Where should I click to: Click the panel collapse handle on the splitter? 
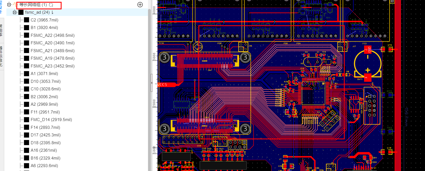[x=152, y=83]
